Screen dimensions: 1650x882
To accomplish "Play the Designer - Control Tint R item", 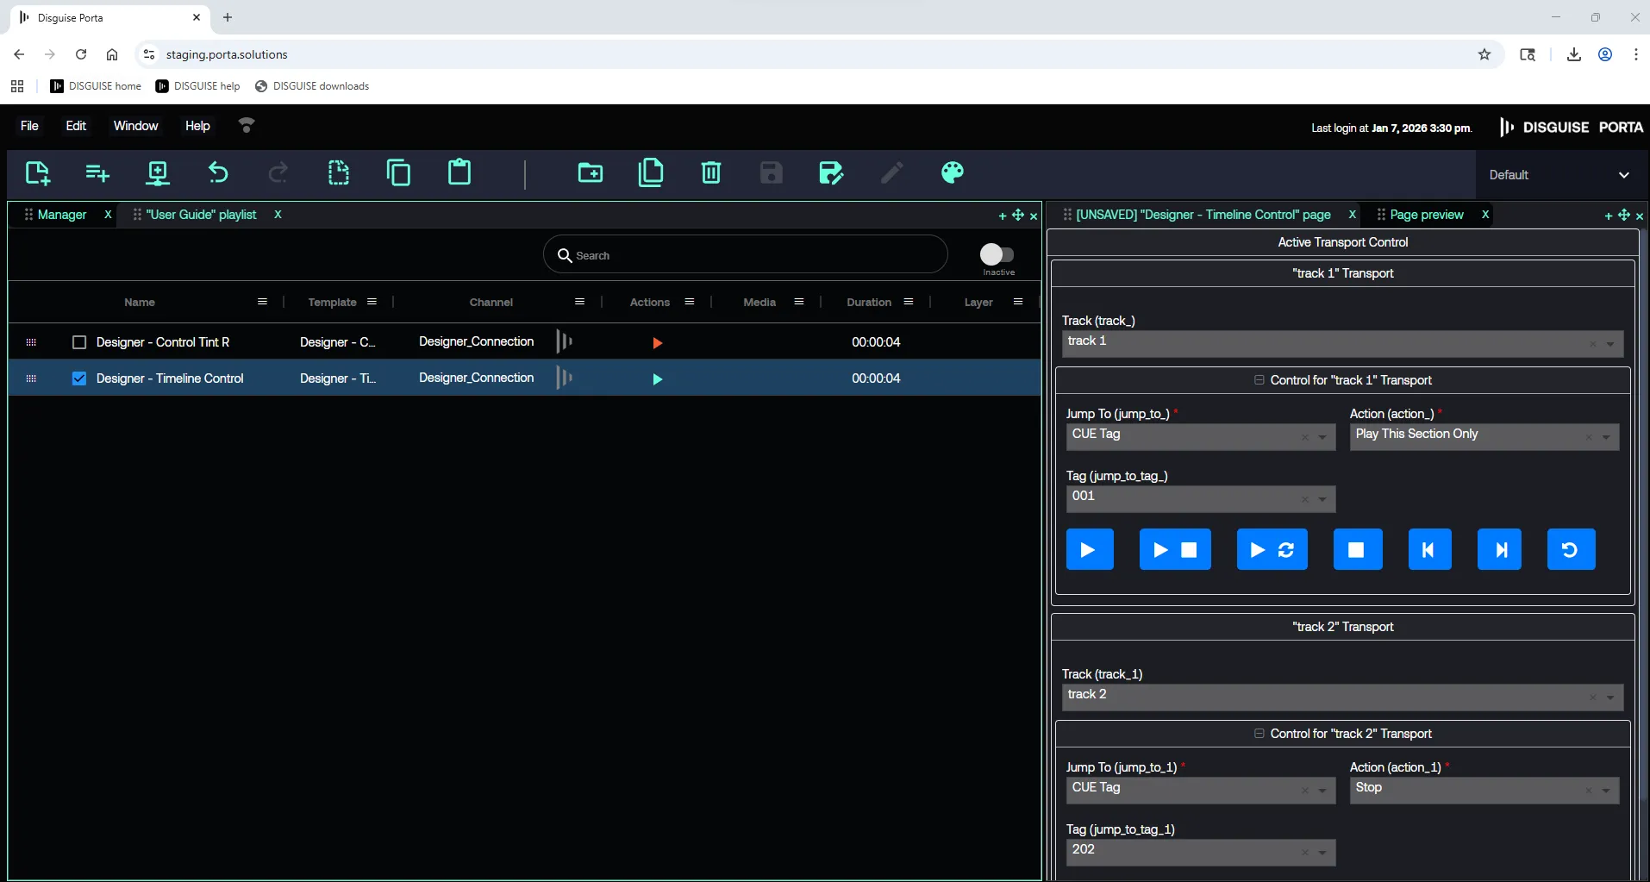I will (657, 343).
